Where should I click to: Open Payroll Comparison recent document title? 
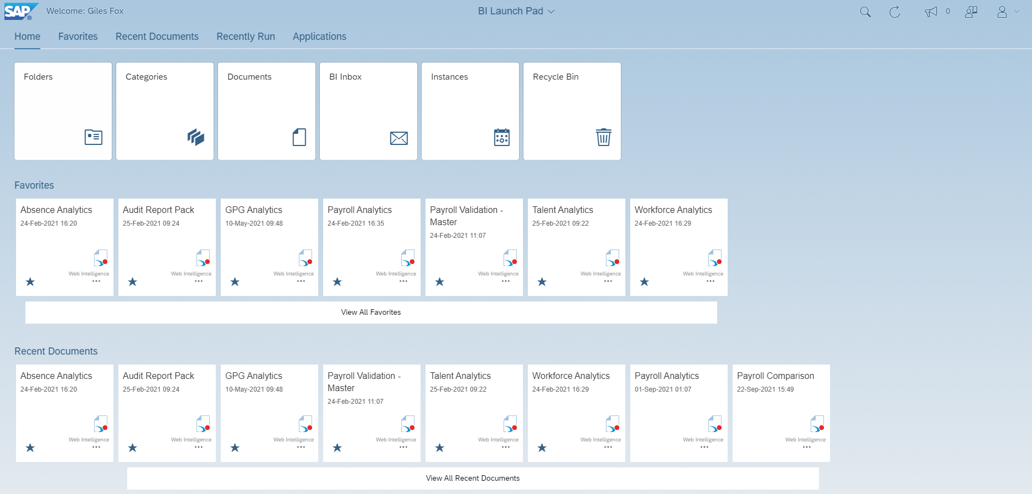coord(775,376)
